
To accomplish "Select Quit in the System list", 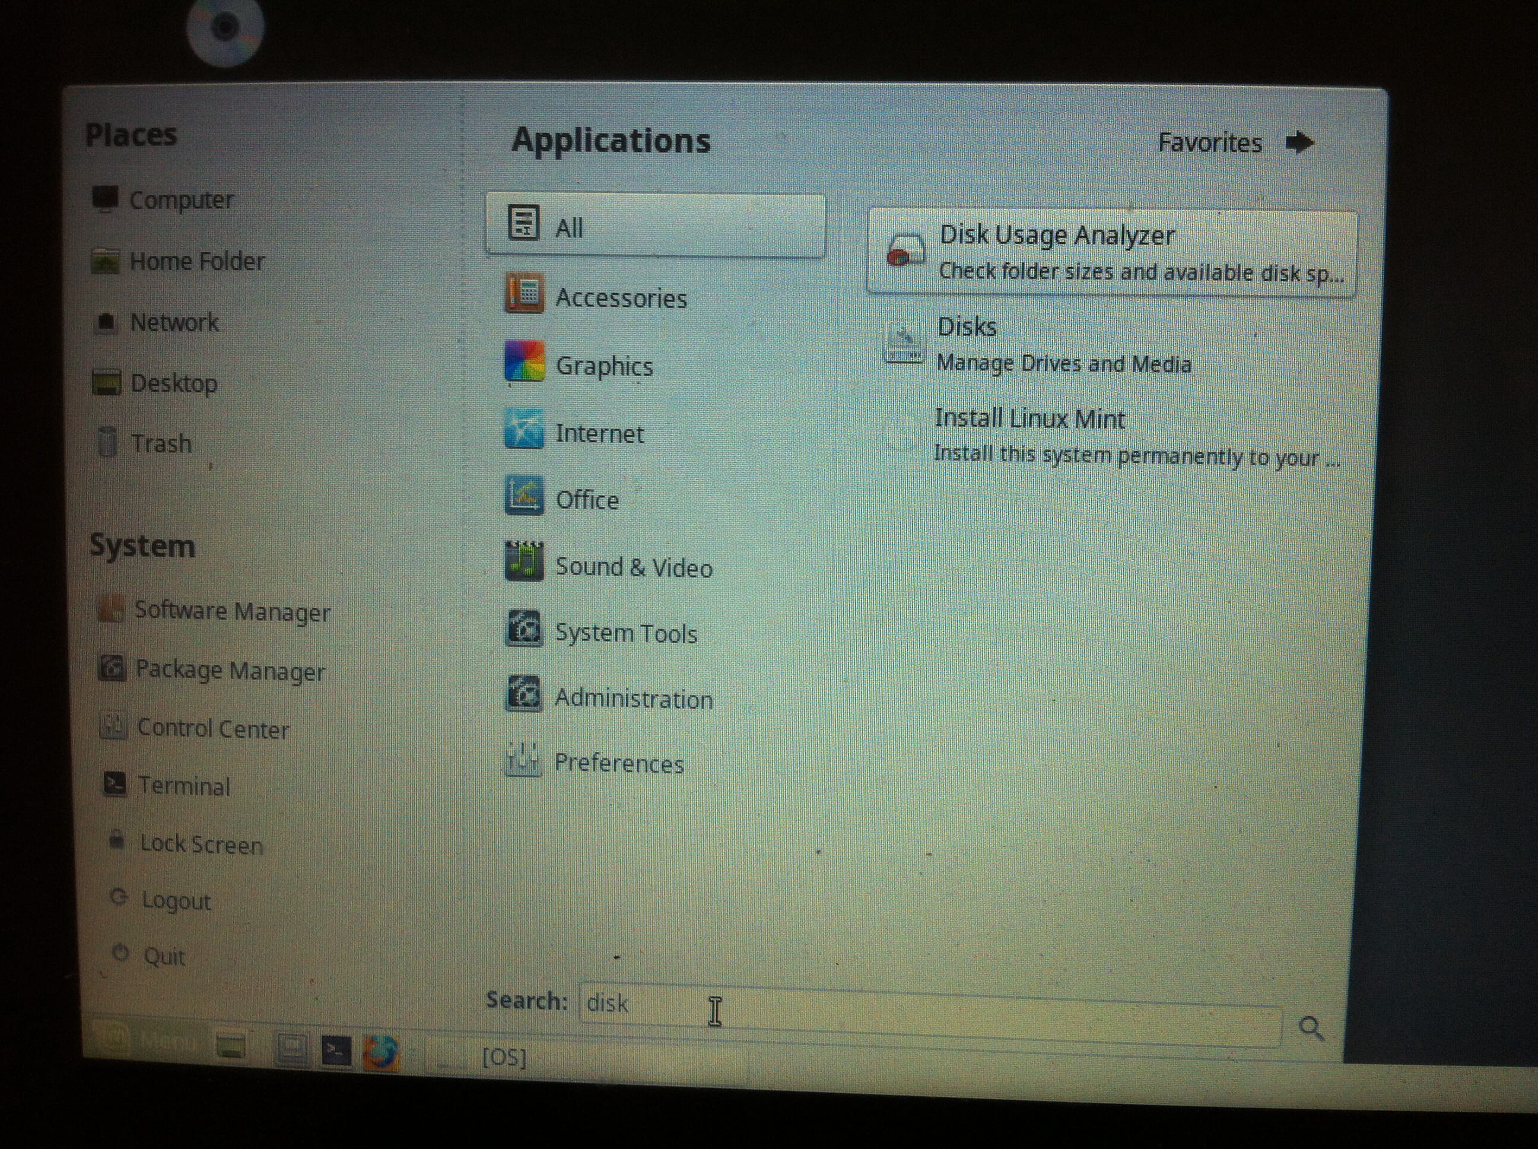I will click(148, 956).
